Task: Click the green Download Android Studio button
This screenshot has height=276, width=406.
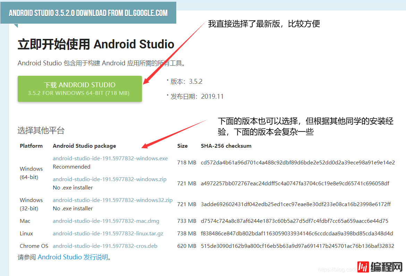Action: pos(80,89)
